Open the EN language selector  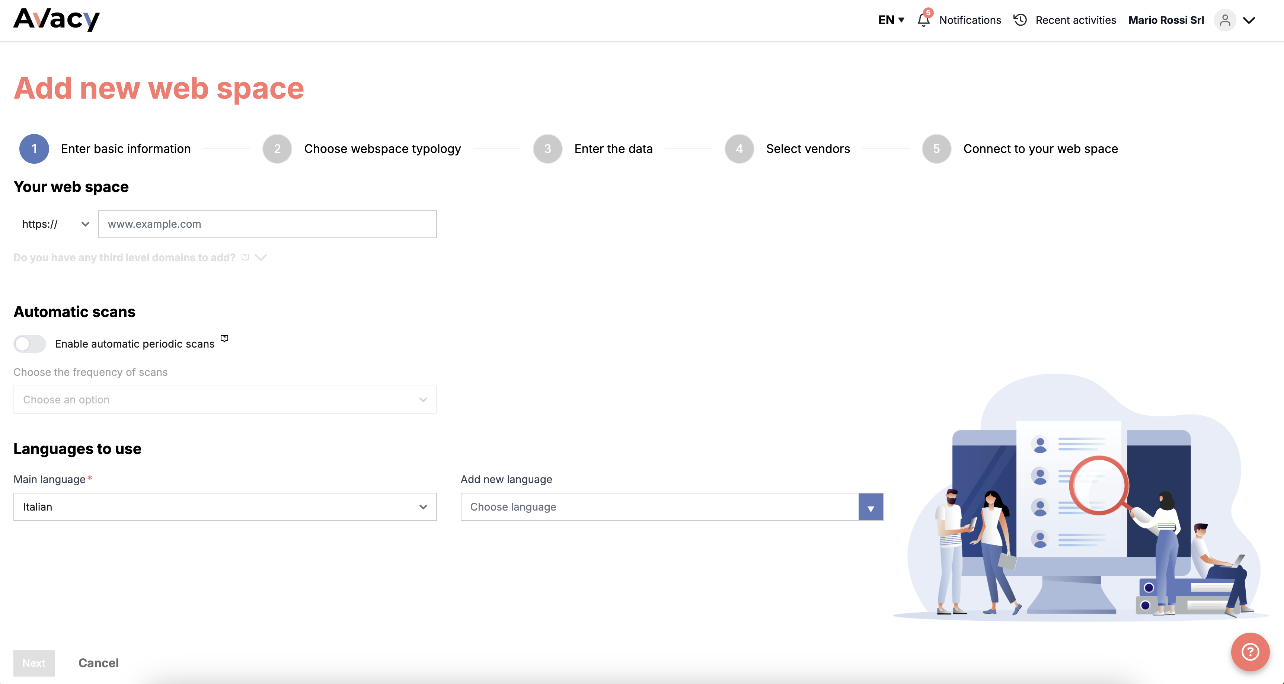tap(891, 20)
